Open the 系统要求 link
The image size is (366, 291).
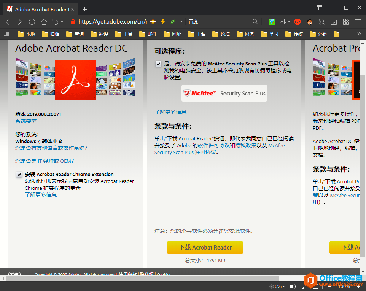coord(26,121)
